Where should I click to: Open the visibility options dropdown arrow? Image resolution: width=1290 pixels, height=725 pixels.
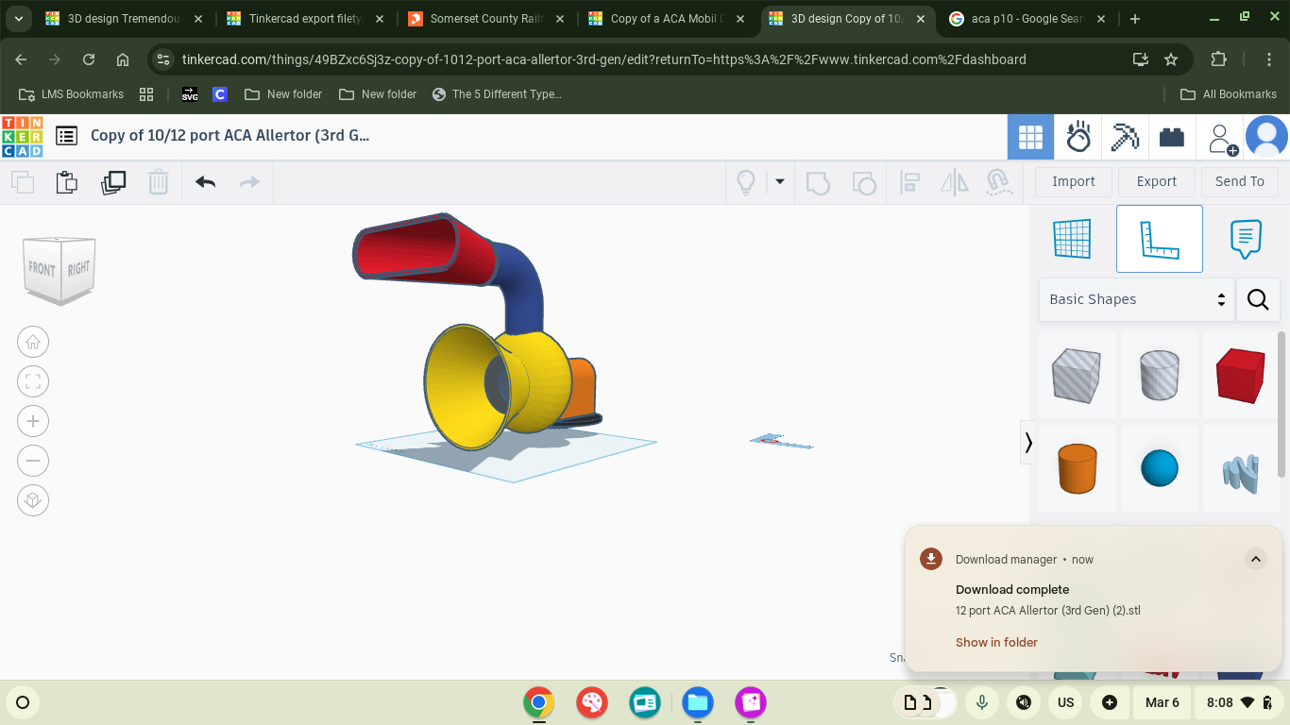780,181
